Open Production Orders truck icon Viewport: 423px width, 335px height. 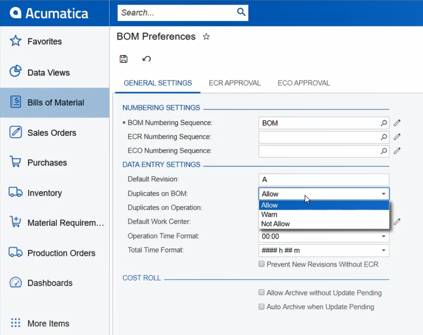(15, 252)
